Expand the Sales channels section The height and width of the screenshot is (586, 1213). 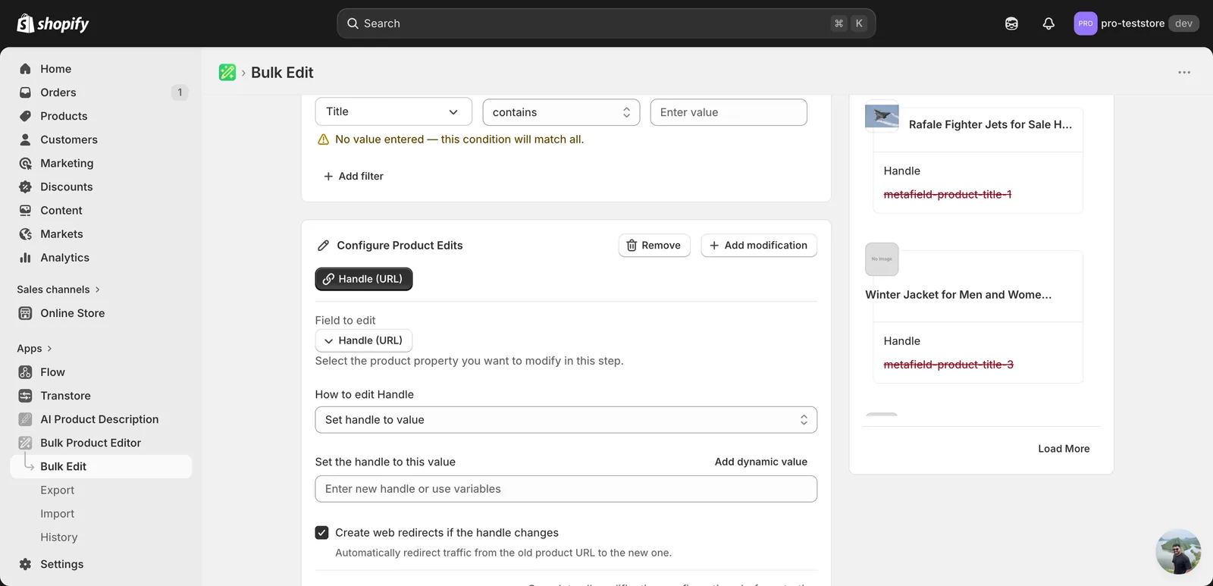tap(58, 290)
